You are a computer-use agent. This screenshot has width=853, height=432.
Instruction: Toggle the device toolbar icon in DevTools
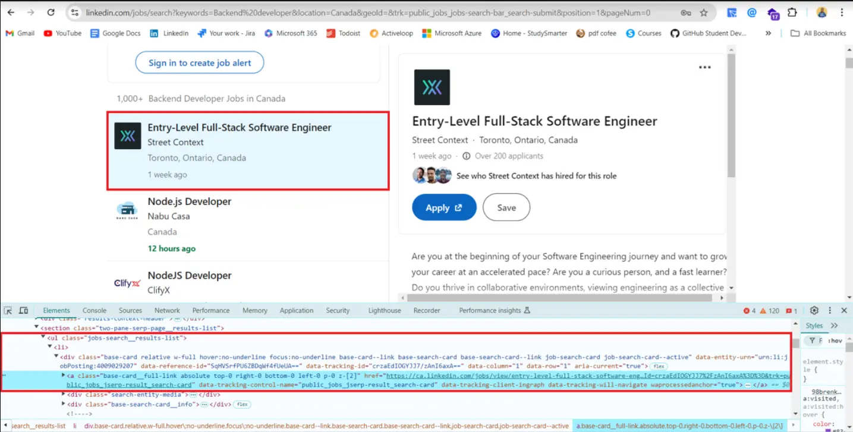[x=24, y=310]
